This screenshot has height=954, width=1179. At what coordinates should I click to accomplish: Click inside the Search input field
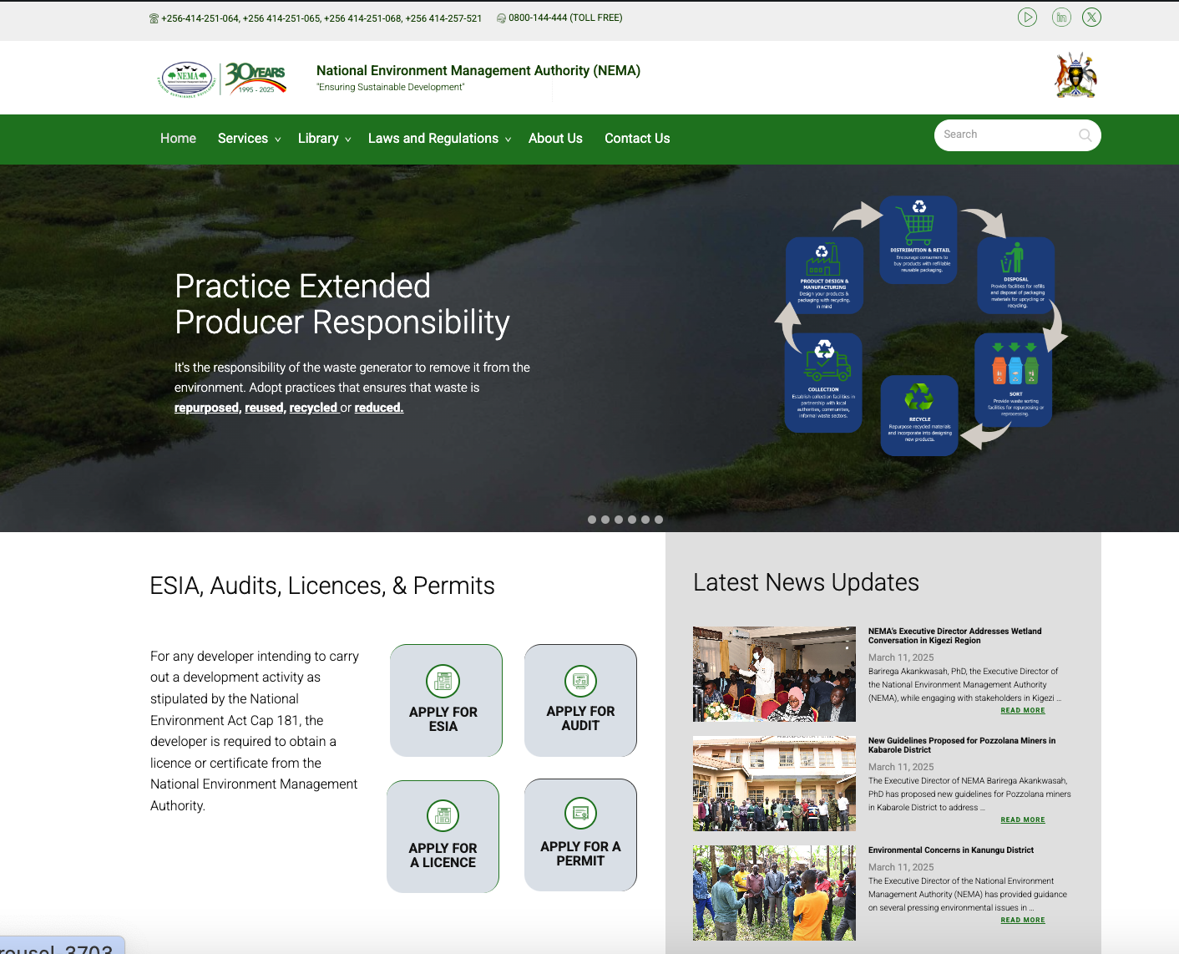pyautogui.click(x=1002, y=134)
